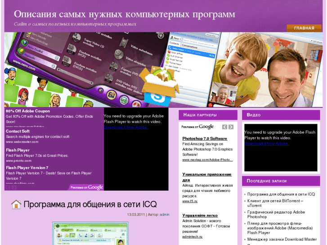Click the right arrow in the purple ad block

tap(14, 187)
